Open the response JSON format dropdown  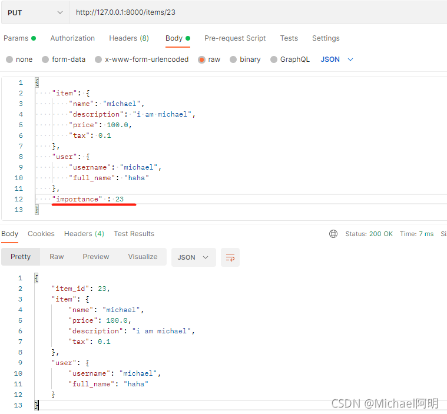tap(193, 257)
